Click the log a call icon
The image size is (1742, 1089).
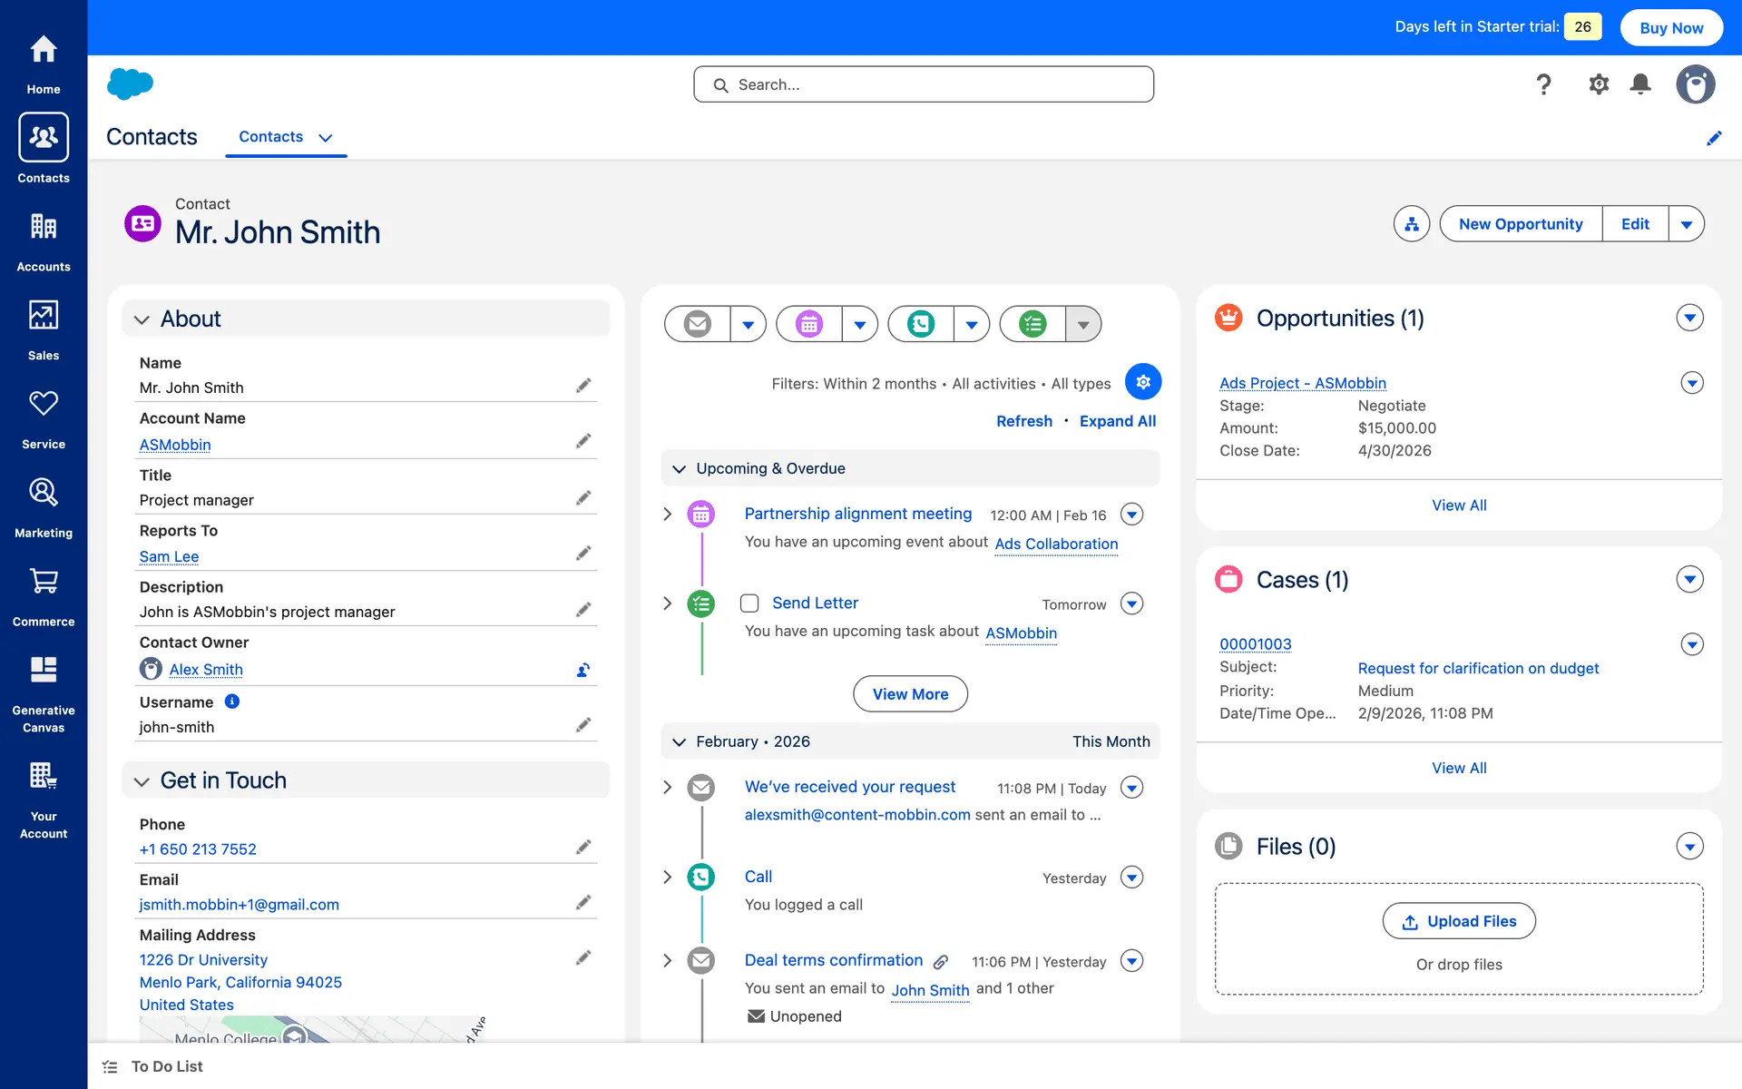pos(921,324)
